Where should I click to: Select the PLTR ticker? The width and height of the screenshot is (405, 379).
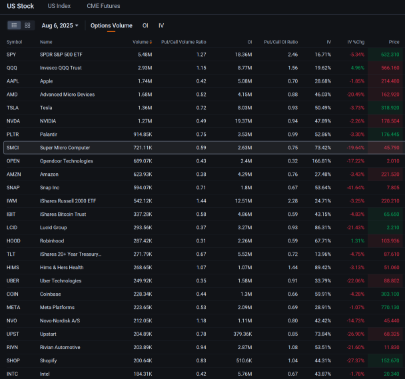13,135
